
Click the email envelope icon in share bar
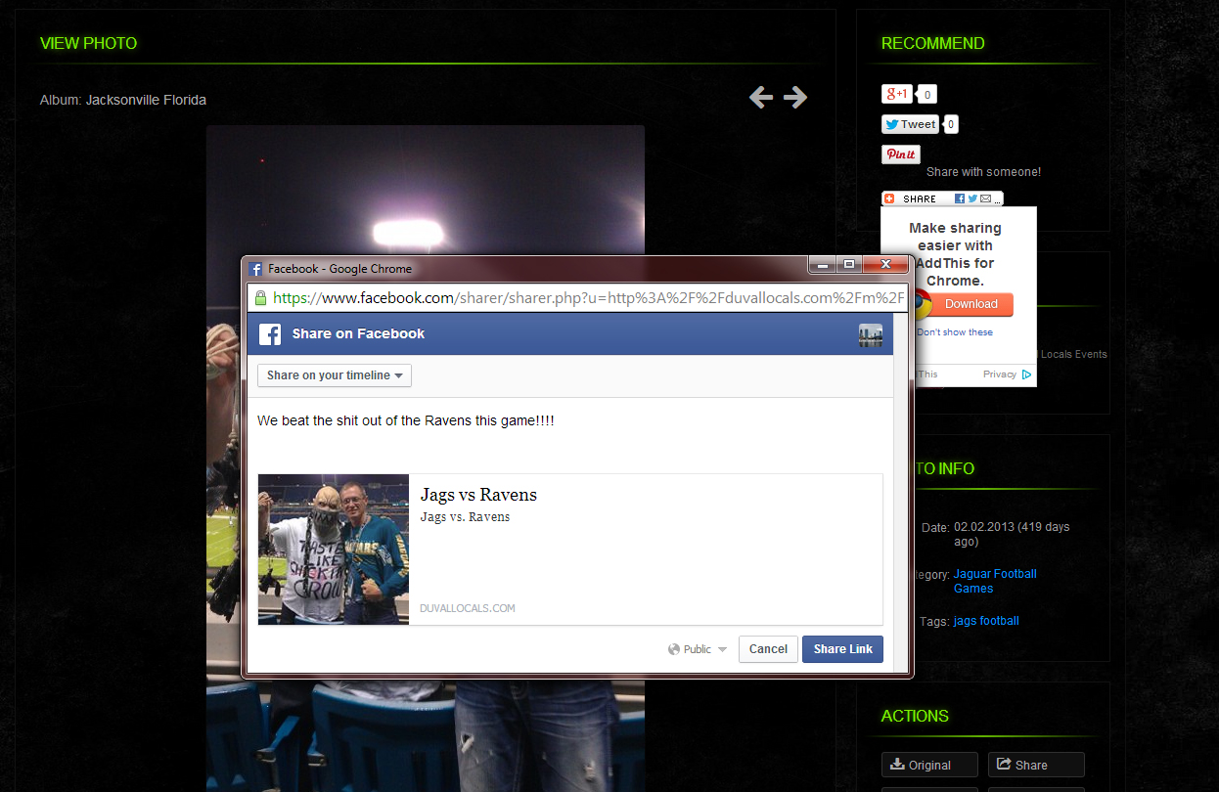(986, 198)
